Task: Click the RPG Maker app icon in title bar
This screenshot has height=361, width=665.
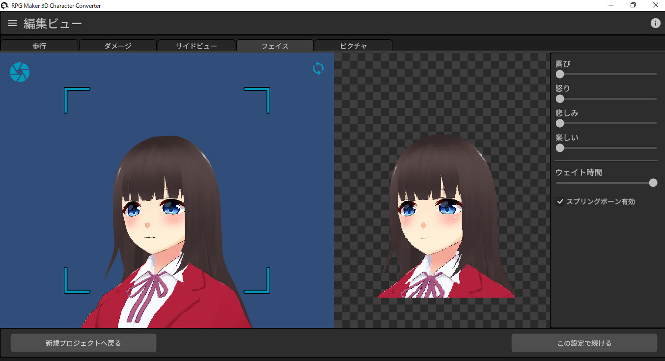Action: click(5, 5)
